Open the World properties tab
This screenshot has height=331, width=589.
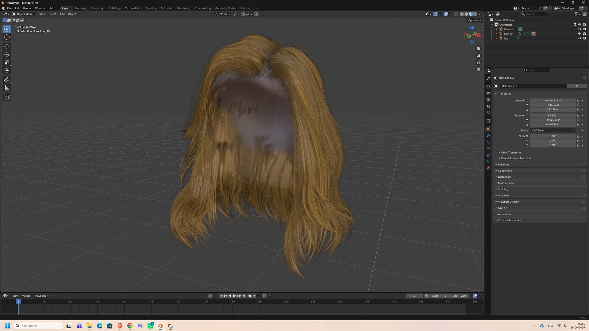[x=488, y=113]
